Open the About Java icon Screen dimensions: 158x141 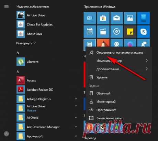tap(21, 34)
